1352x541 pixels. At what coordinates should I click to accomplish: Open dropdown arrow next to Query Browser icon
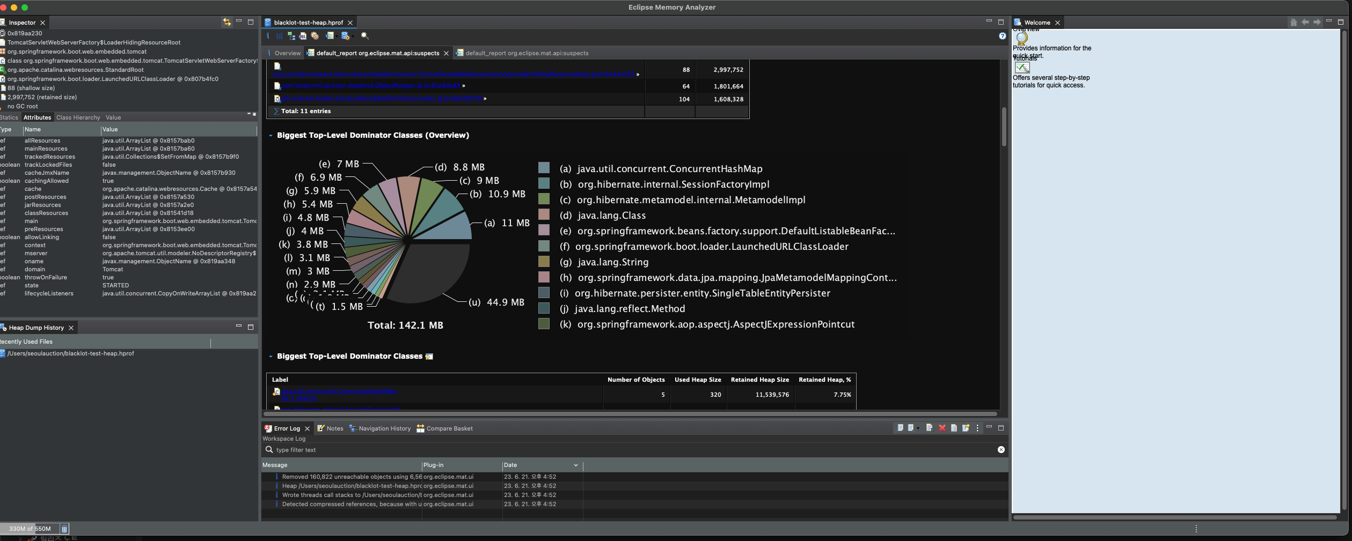[x=352, y=36]
